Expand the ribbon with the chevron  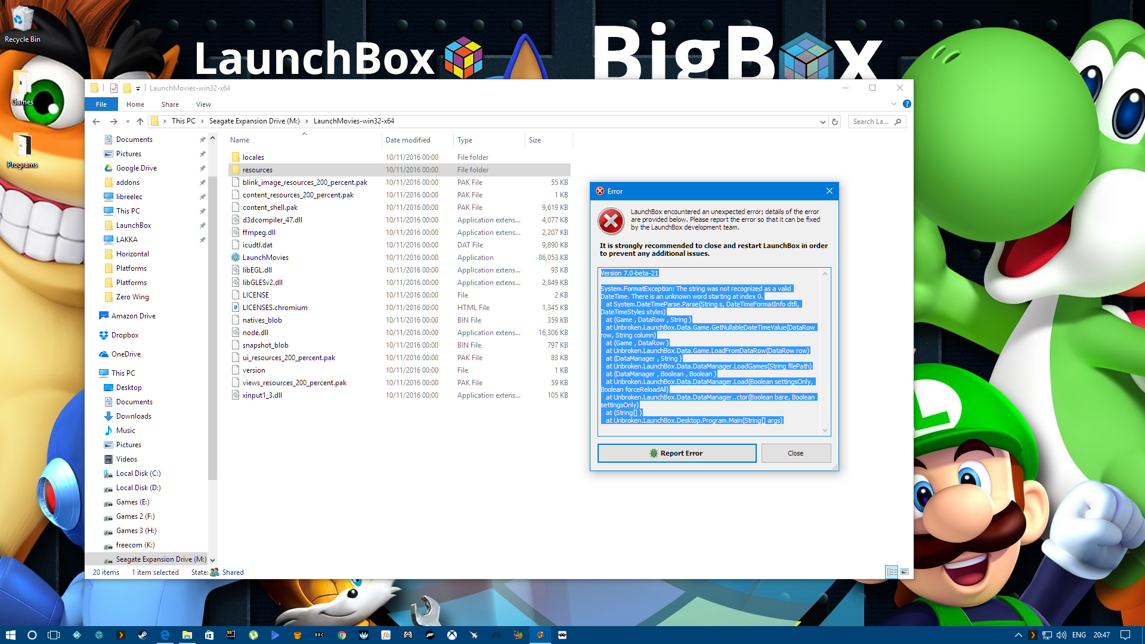tap(893, 104)
